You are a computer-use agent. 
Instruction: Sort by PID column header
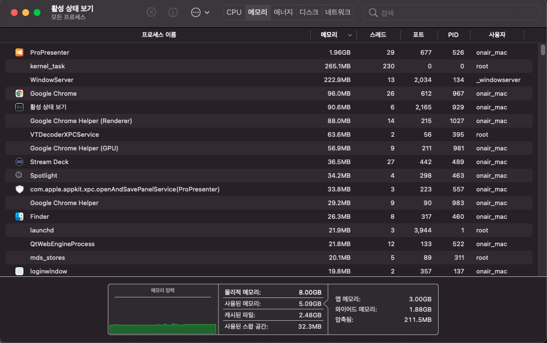(x=453, y=35)
